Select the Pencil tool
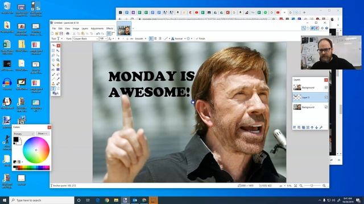The height and width of the screenshot is (204, 364). (53, 79)
